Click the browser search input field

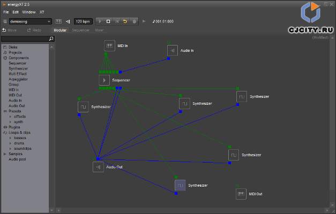25,39
